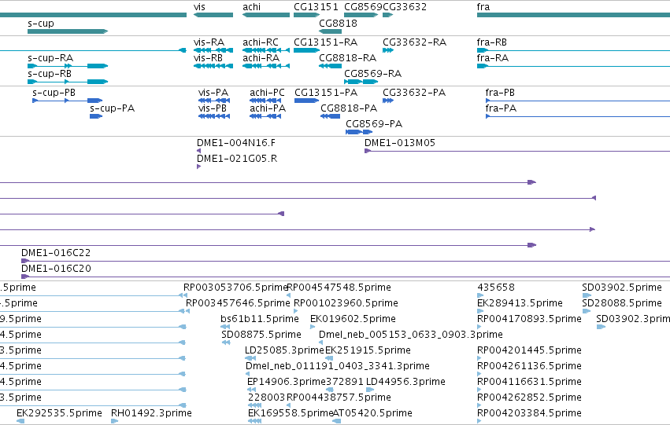Select the LD25085.3prime EST label

(x=284, y=350)
